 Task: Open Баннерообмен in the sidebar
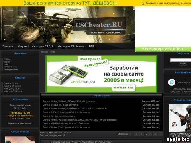[x=11, y=69]
